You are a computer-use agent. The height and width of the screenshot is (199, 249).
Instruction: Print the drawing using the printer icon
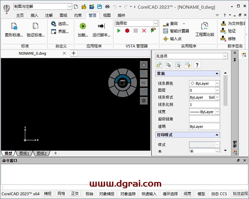107,7
